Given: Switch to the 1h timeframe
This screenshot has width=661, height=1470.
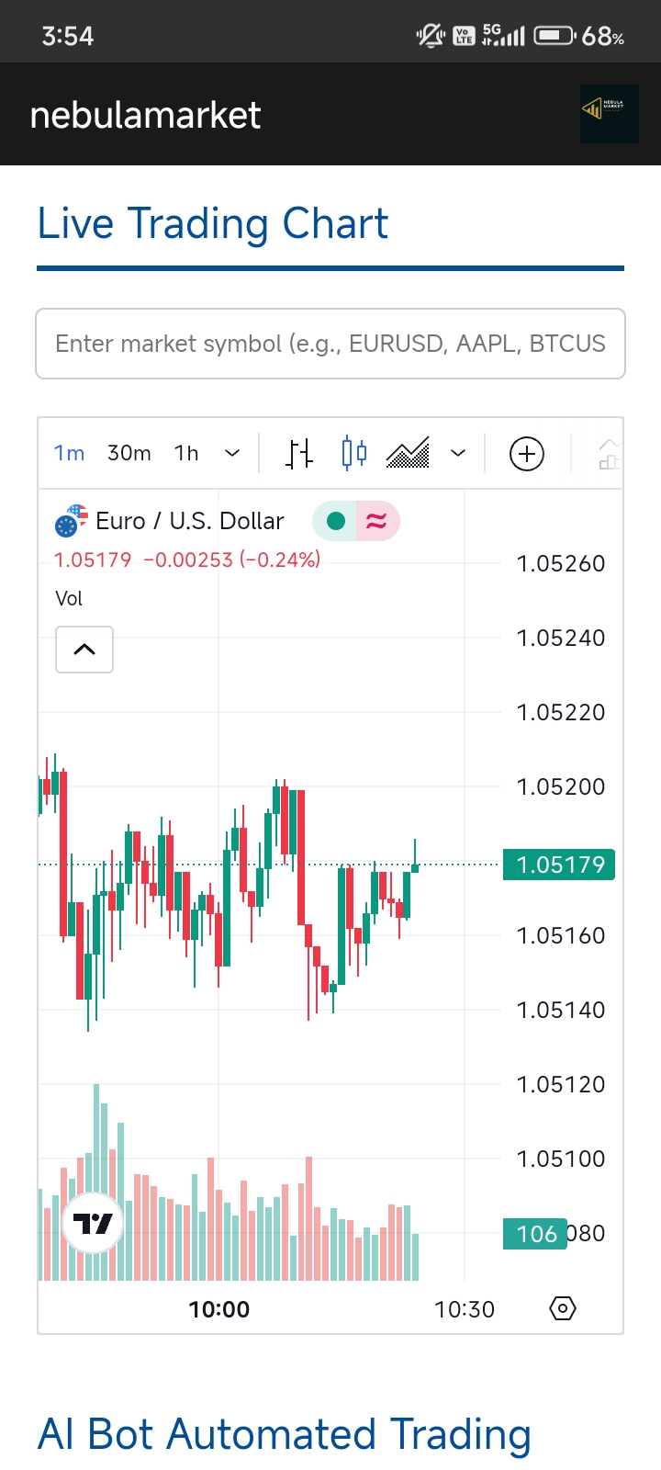Looking at the screenshot, I should coord(186,454).
